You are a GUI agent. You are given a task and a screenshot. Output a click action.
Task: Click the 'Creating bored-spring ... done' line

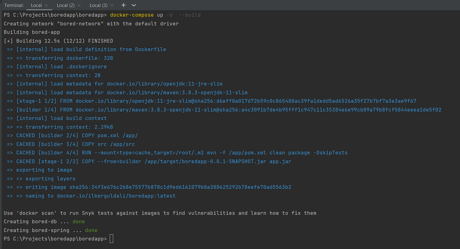click(x=50, y=230)
